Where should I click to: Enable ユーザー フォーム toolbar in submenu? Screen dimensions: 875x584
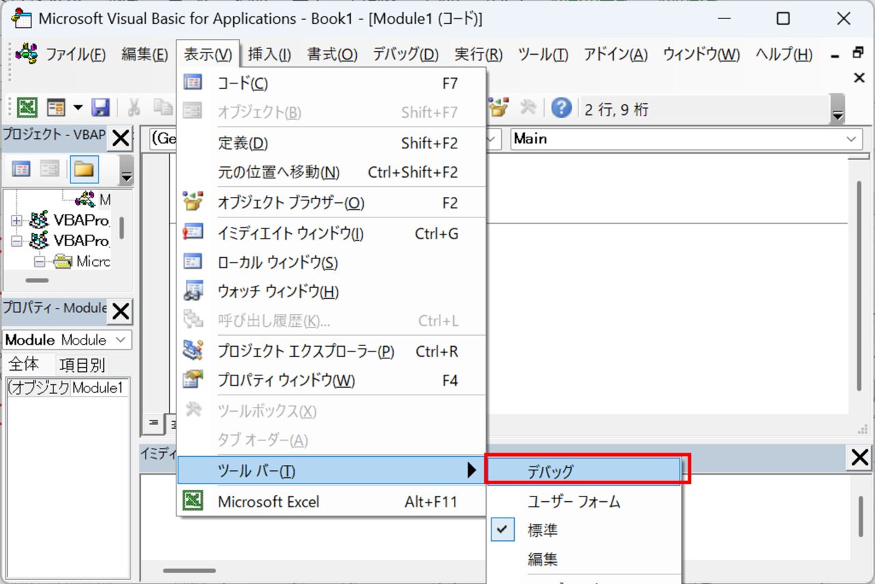[584, 501]
